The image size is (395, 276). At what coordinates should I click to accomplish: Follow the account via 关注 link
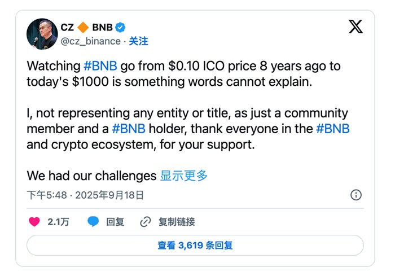[x=138, y=41]
